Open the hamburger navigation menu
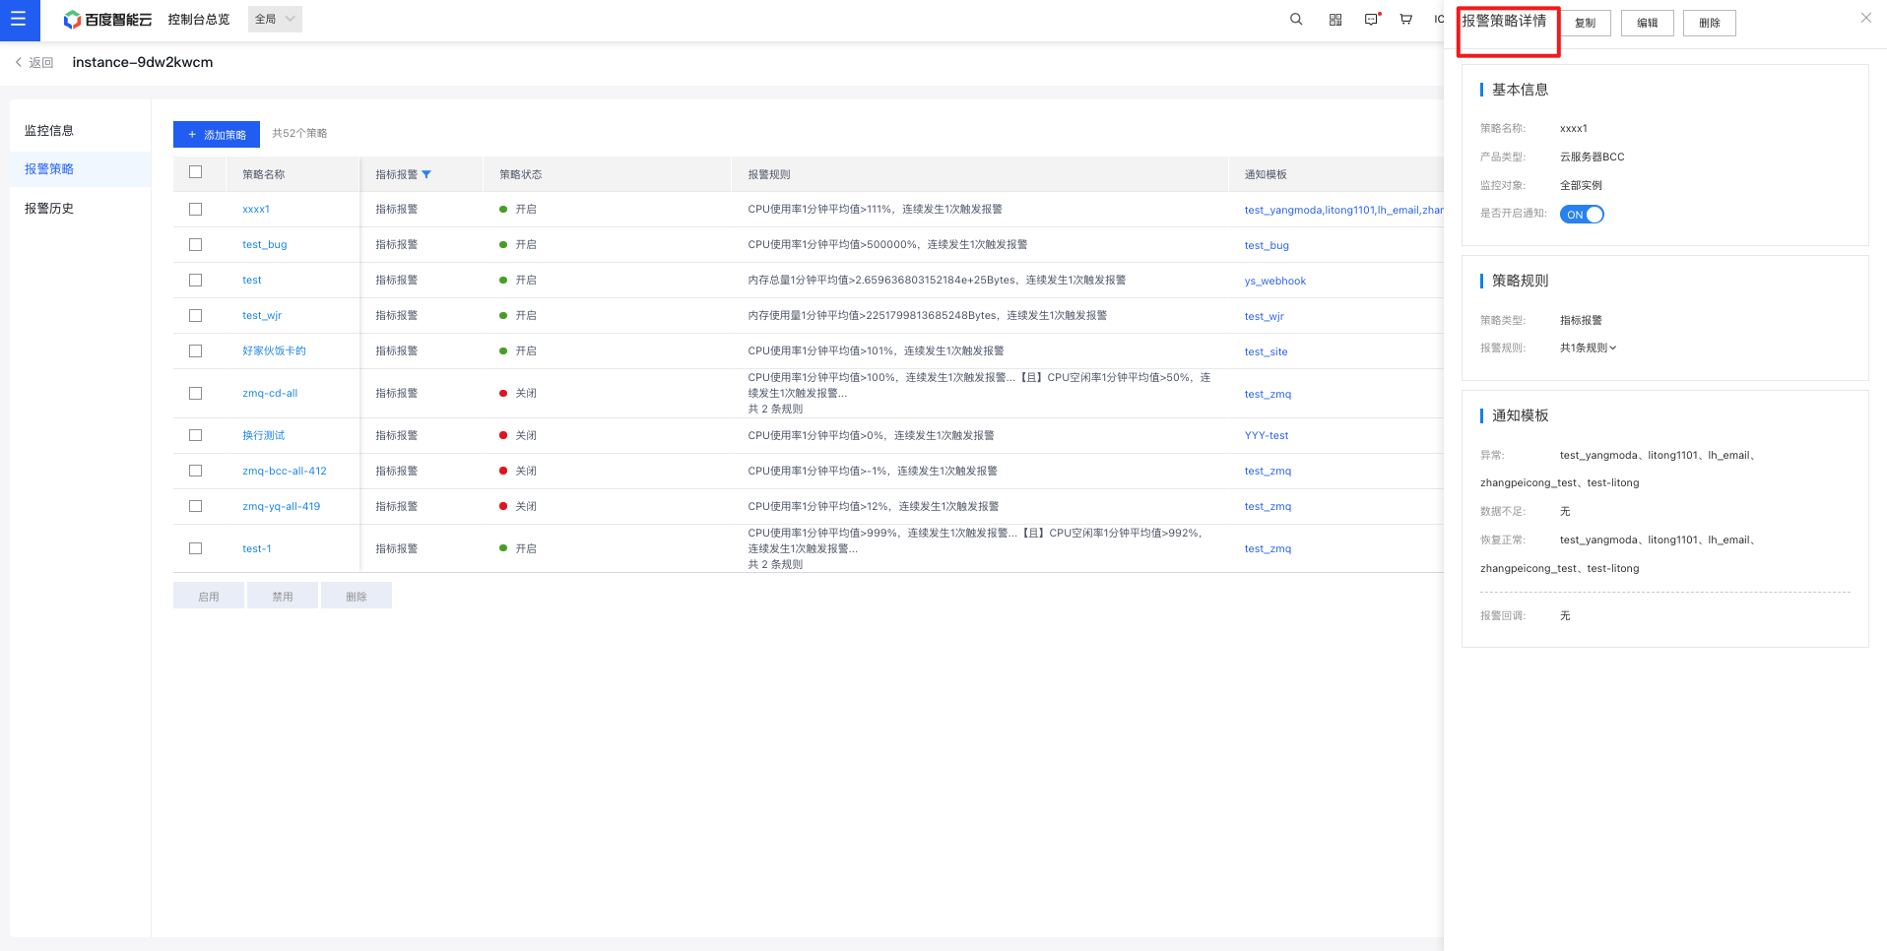The height and width of the screenshot is (951, 1887). [19, 20]
